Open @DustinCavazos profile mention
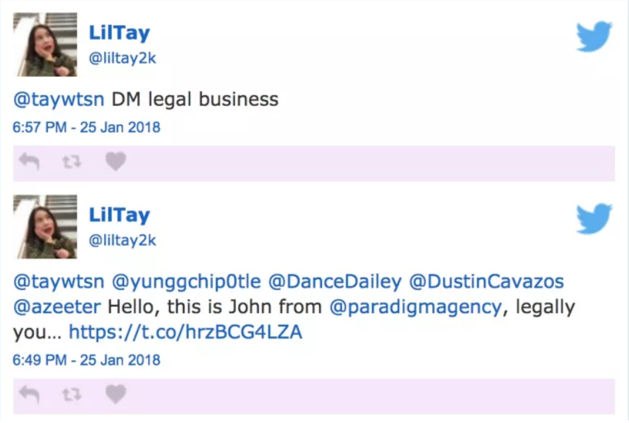 point(486,282)
